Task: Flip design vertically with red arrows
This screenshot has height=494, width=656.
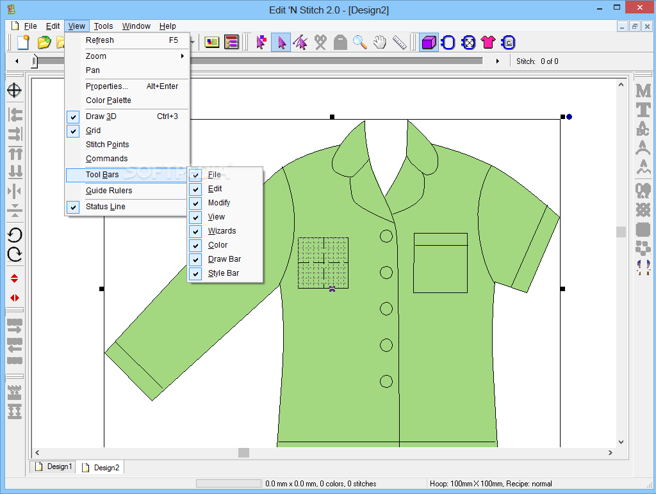Action: [15, 278]
